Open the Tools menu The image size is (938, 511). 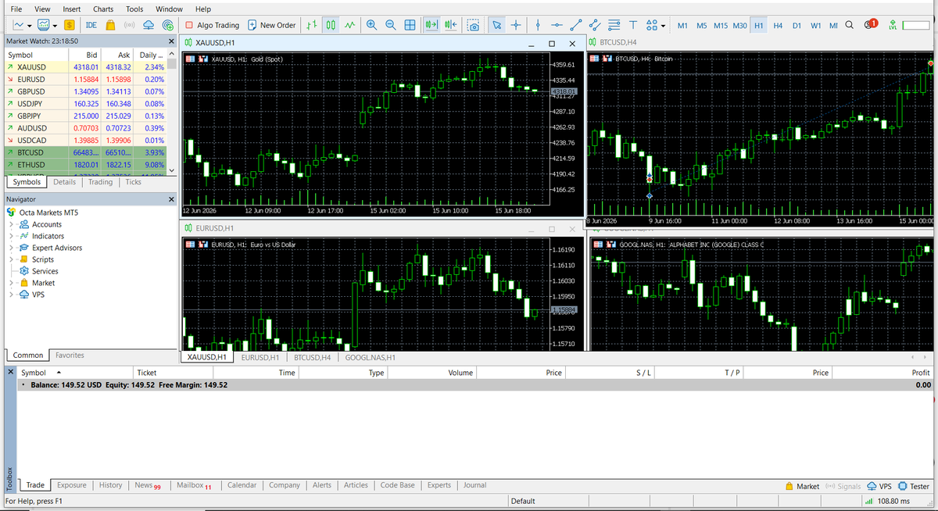click(134, 9)
